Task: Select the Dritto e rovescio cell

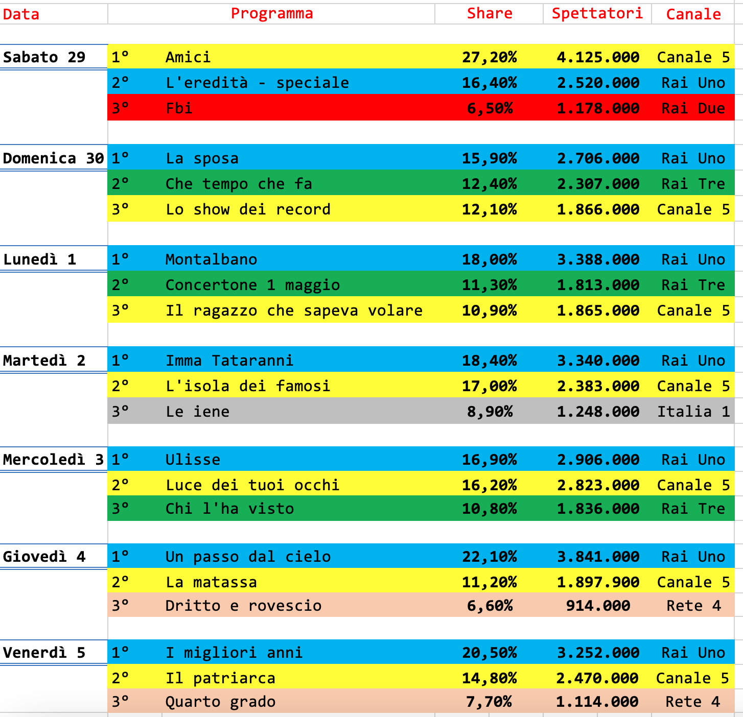Action: [x=243, y=606]
